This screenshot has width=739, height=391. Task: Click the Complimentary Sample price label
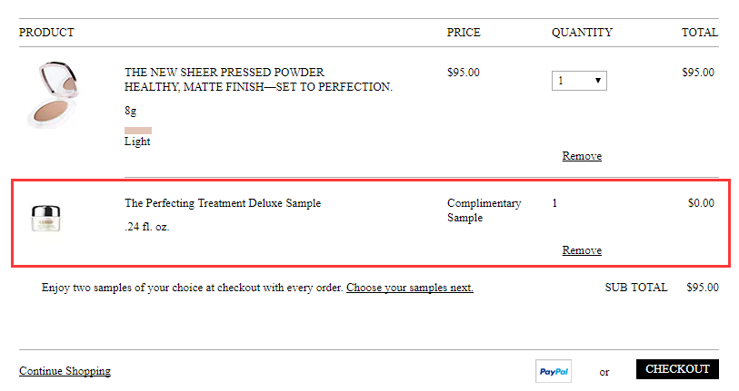click(x=484, y=210)
